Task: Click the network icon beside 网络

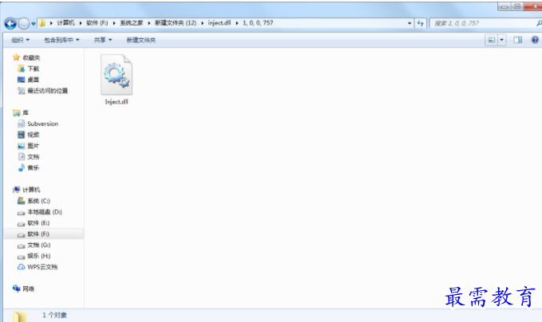Action: pyautogui.click(x=16, y=289)
